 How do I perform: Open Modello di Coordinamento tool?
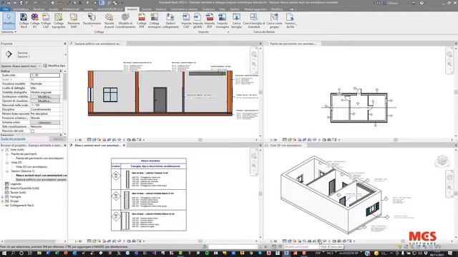point(125,21)
